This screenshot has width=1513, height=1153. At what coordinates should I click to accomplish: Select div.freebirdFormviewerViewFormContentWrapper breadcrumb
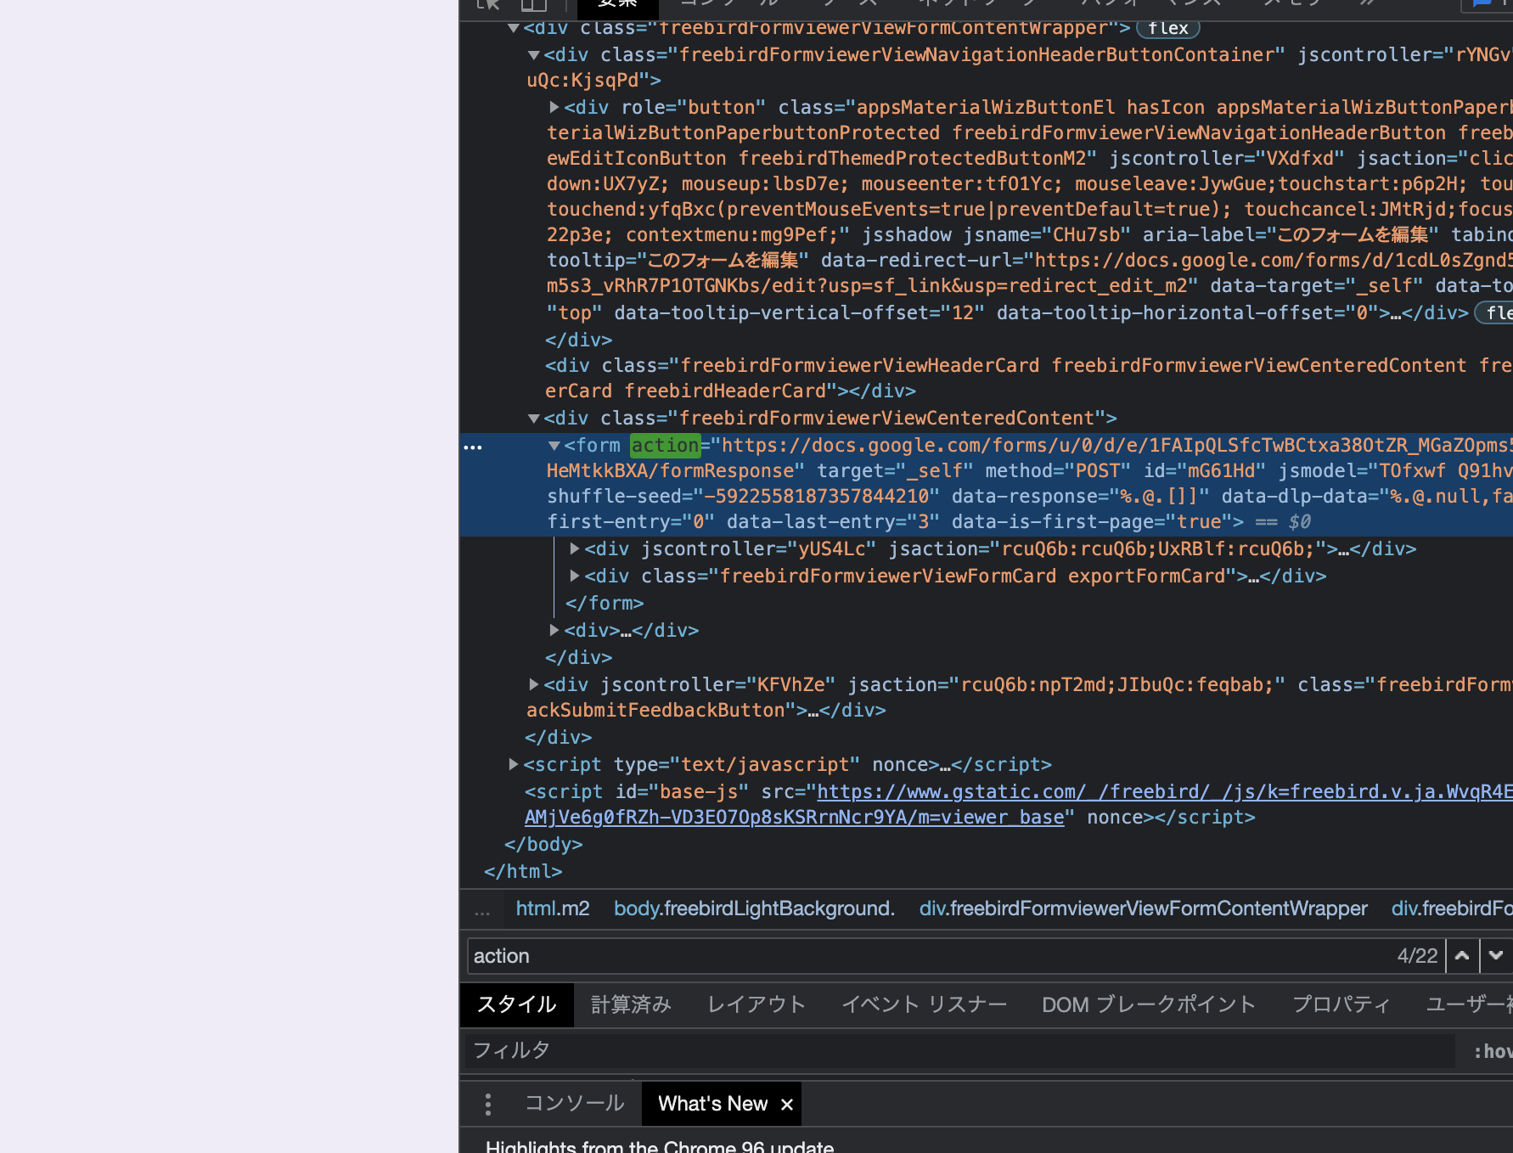[1143, 909]
